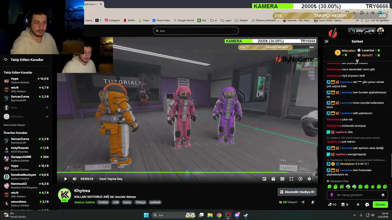This screenshot has width=392, height=220.
Task: Expand chat leaderboard with the down chevron
Action: (357, 61)
